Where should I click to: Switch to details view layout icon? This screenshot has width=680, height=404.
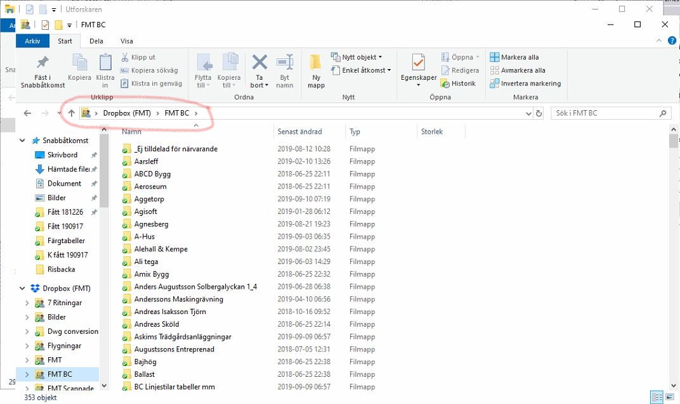pos(657,397)
